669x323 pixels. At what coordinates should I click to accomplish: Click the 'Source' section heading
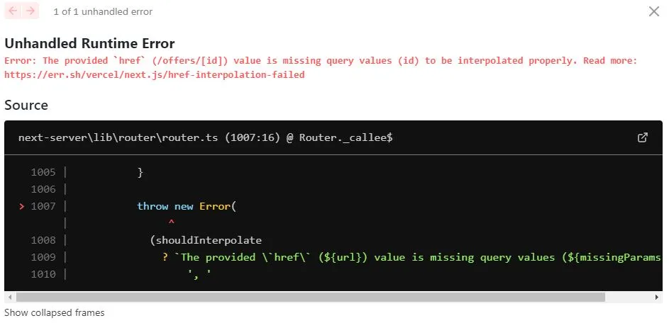coord(26,105)
